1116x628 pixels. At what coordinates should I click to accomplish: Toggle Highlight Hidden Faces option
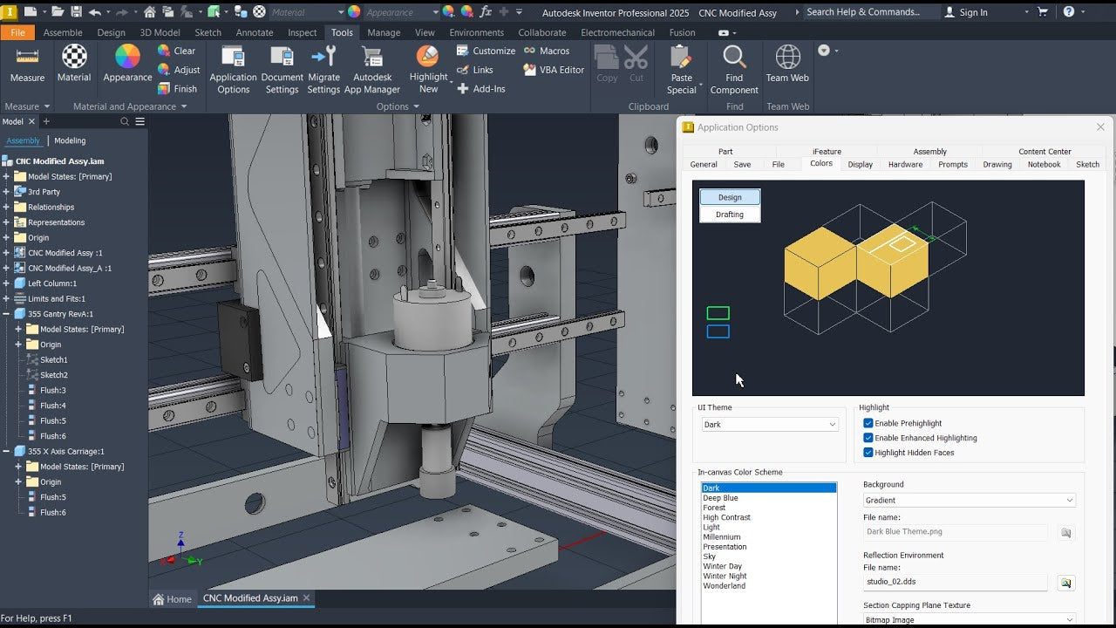click(x=867, y=452)
